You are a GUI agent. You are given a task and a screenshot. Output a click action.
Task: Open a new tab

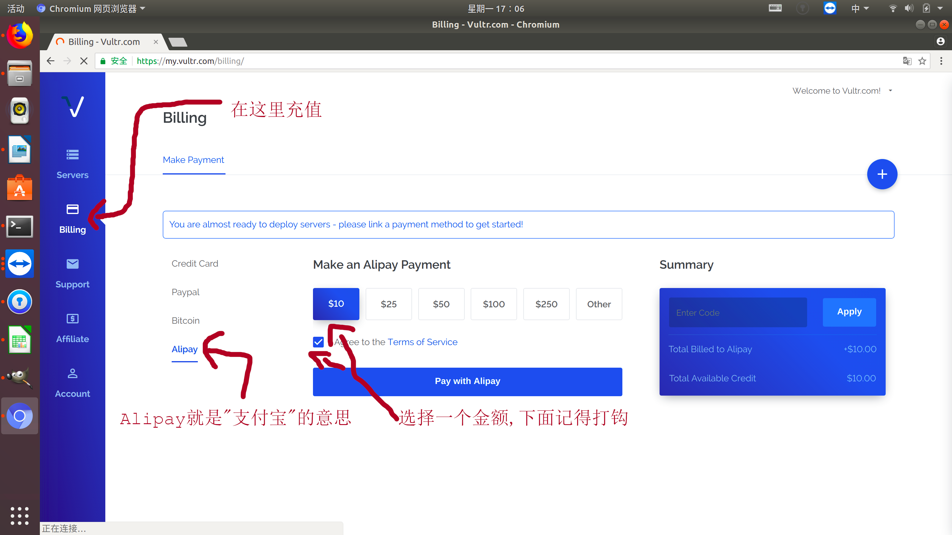(178, 42)
